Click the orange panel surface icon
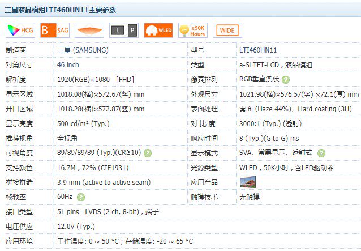Viewport: 361px width, 251px height. 89,30
